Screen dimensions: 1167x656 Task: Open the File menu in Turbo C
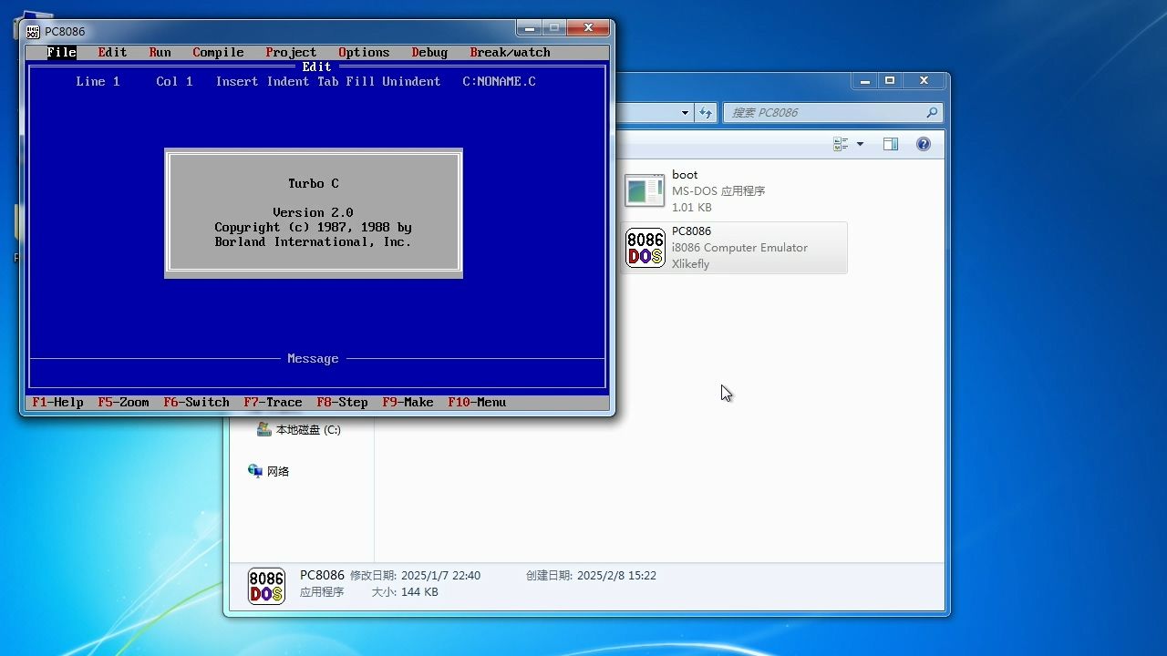point(62,53)
